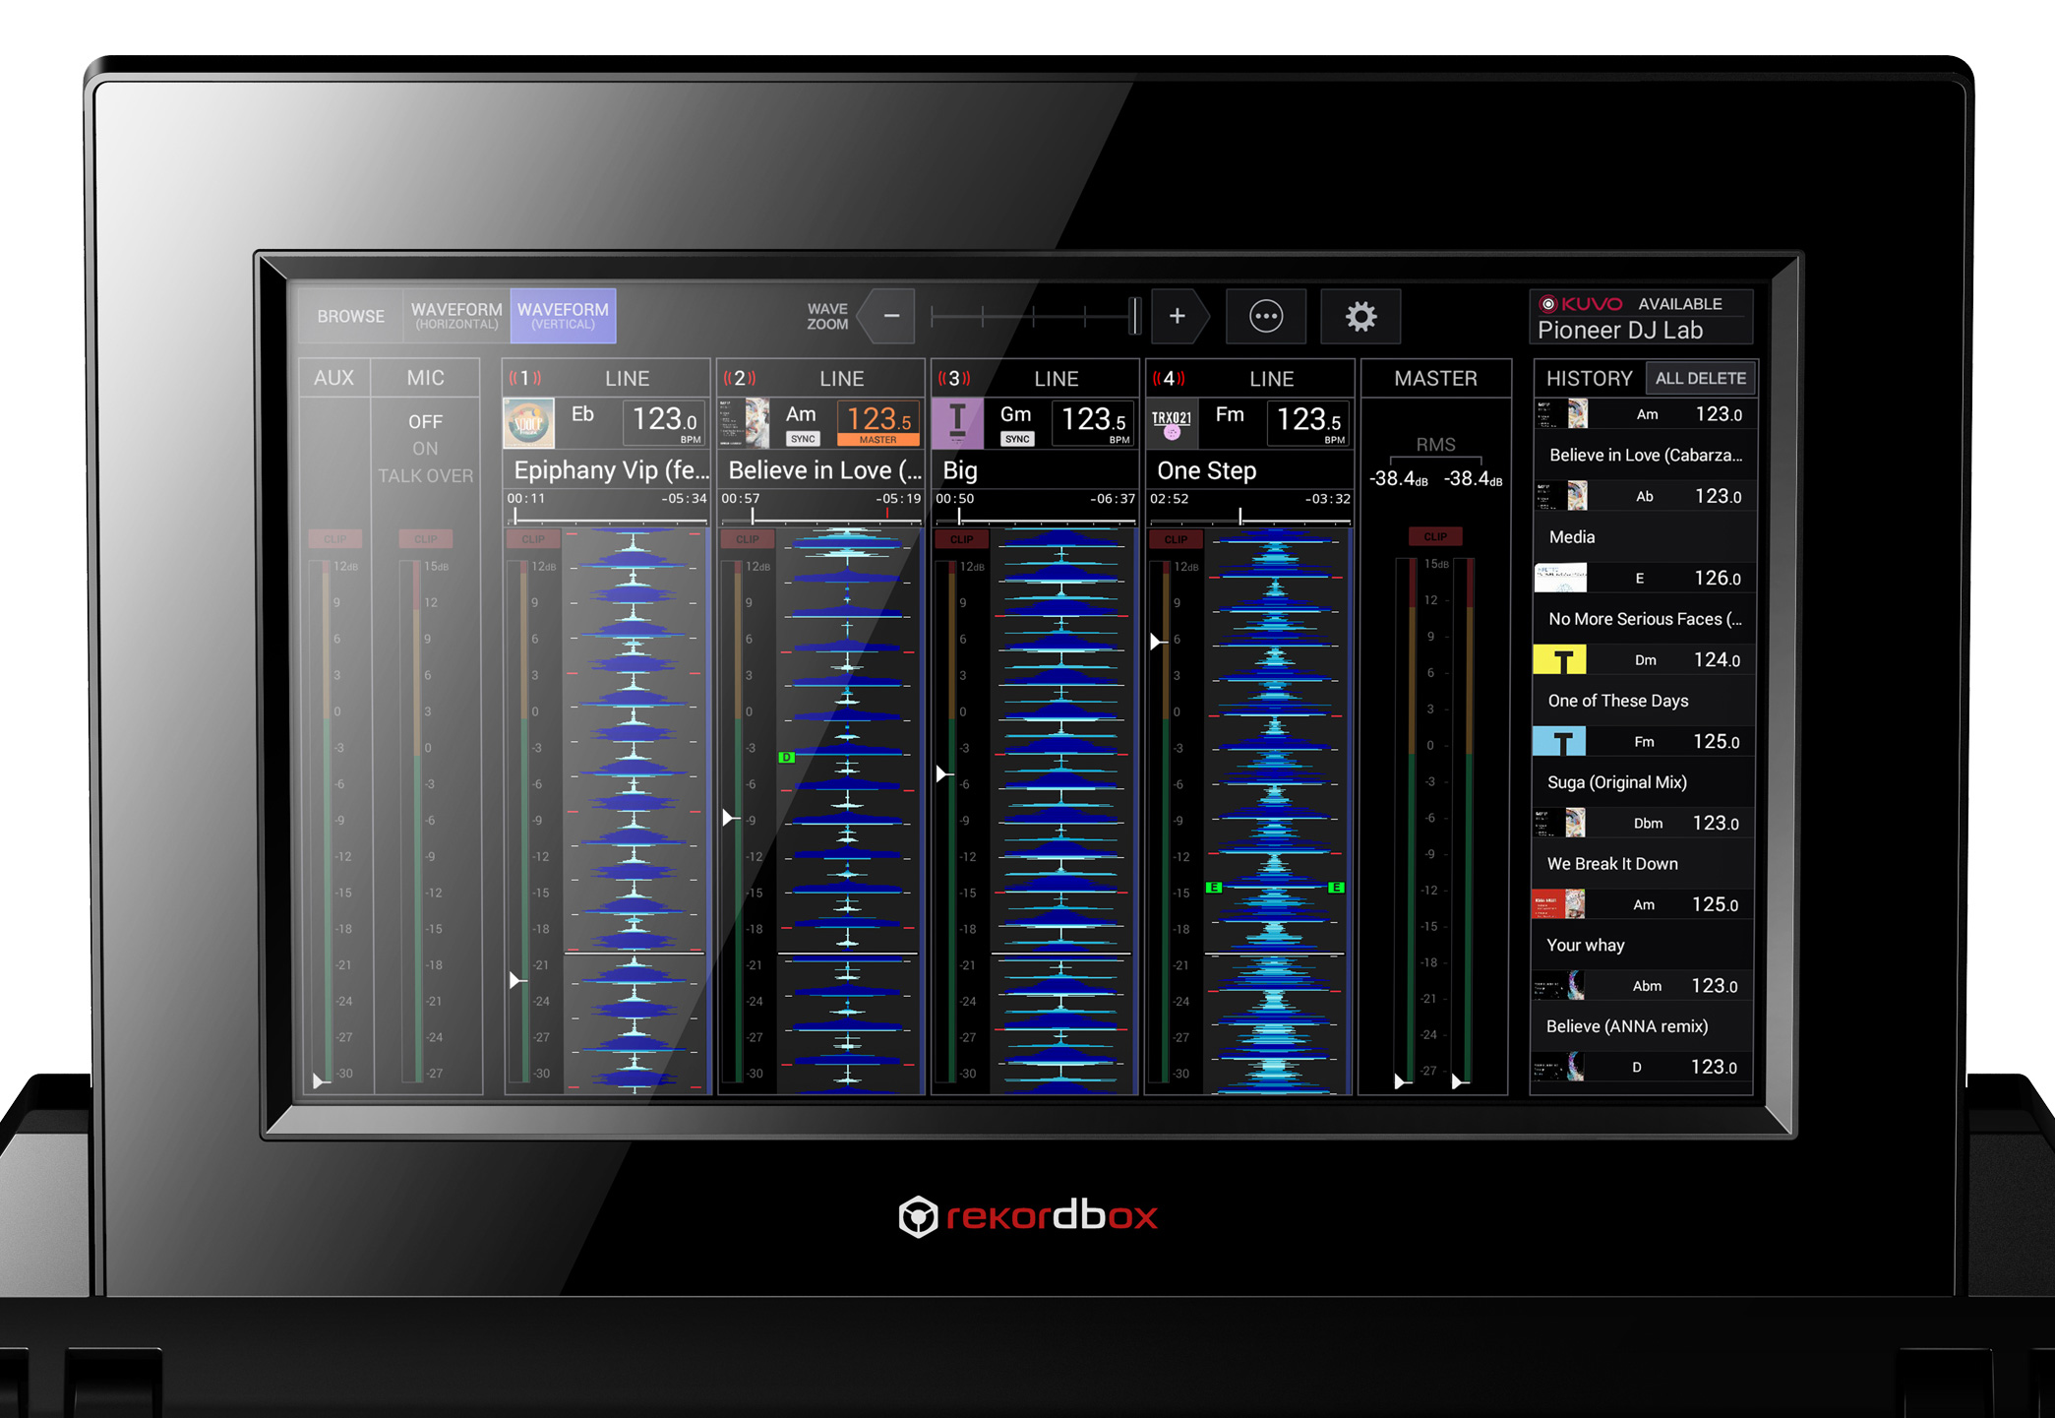This screenshot has height=1418, width=2055.
Task: Adjust the wave zoom slider handle
Action: (1135, 316)
